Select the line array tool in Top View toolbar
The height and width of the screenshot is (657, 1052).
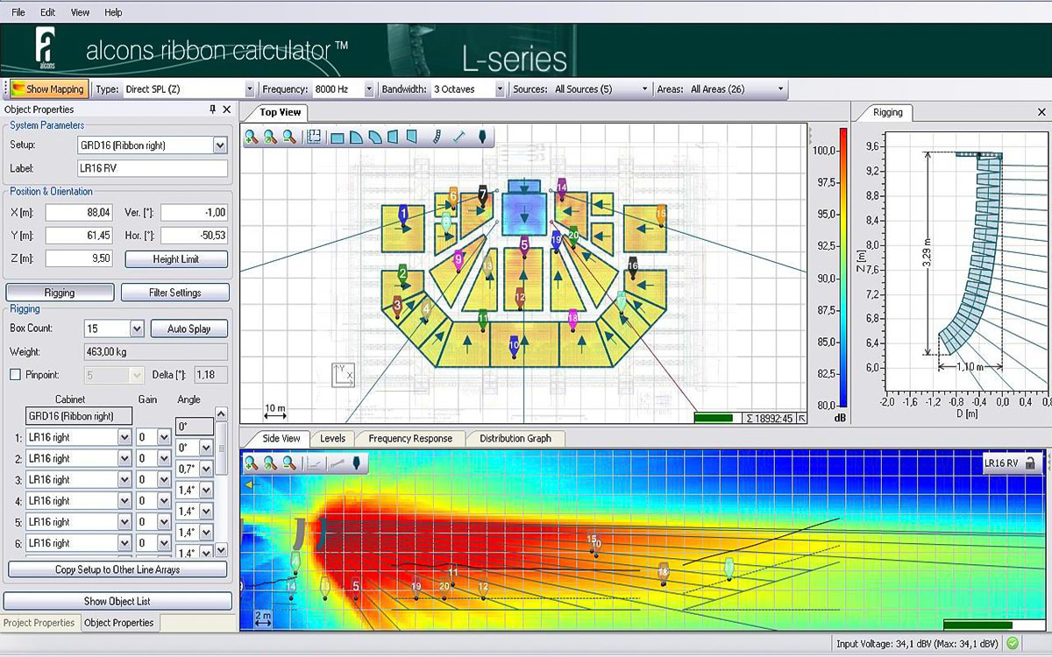(437, 137)
